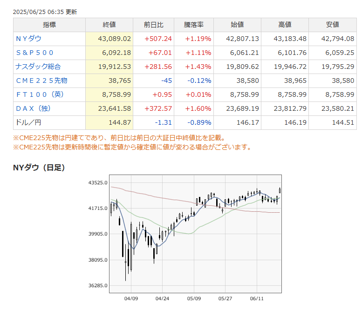
Task: Click chart axis label 39905.0
Action: pos(98,234)
